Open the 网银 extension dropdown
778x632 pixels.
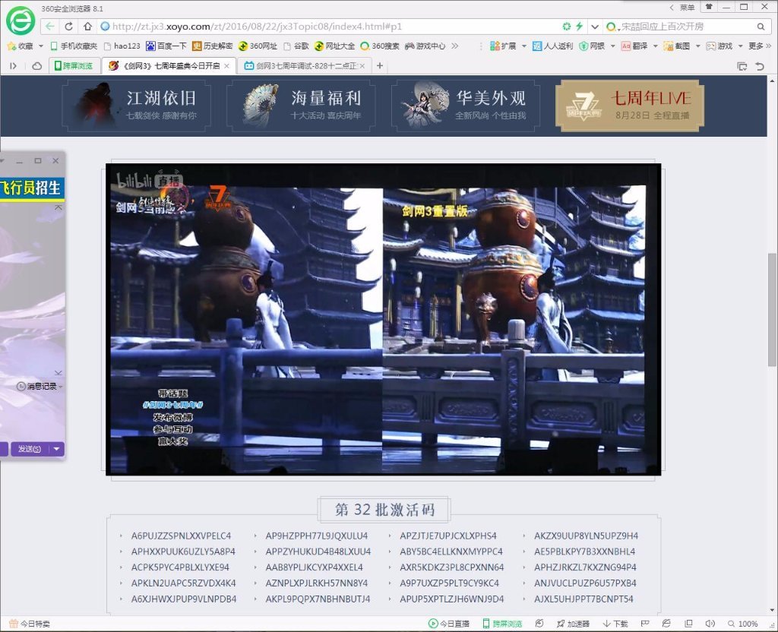(x=612, y=46)
